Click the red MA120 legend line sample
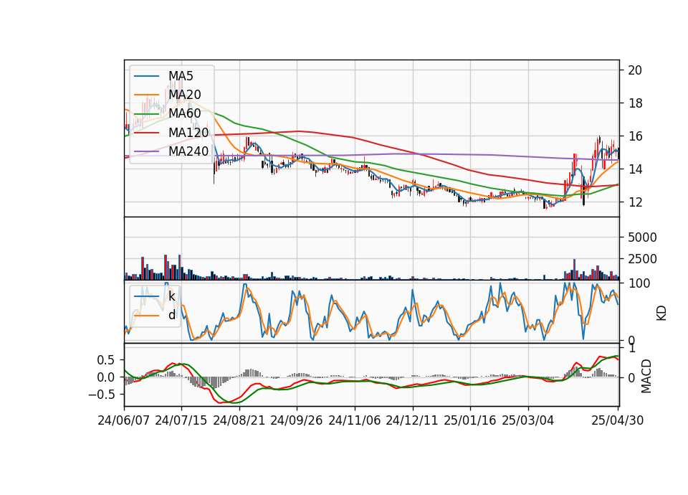The width and height of the screenshot is (688, 495). click(x=146, y=132)
